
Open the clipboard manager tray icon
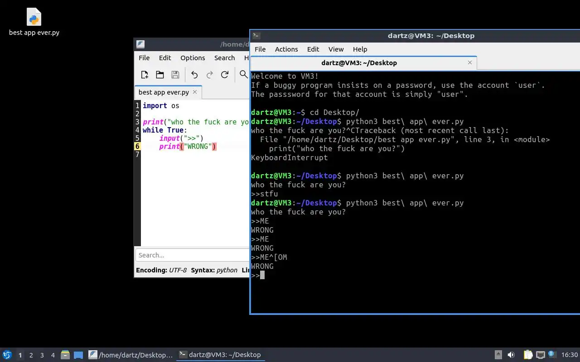(x=528, y=355)
